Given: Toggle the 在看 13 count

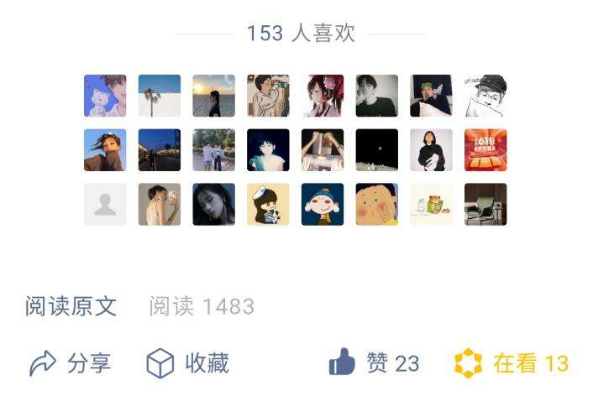Looking at the screenshot, I should pos(531,363).
